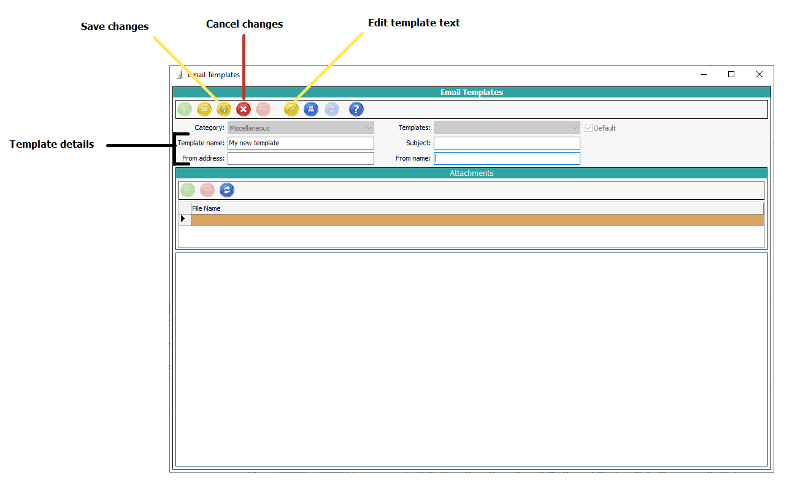Focus the From address input field
Screen dimensions: 792x483
300,158
